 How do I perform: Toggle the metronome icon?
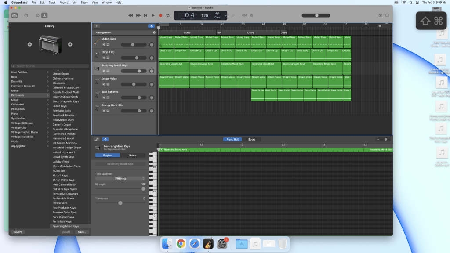[x=251, y=15]
